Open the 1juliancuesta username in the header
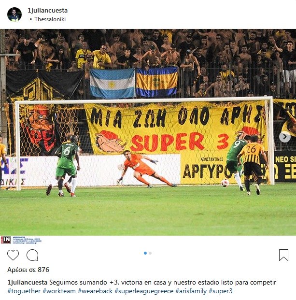Image resolution: width=296 pixels, height=300 pixels. point(48,10)
